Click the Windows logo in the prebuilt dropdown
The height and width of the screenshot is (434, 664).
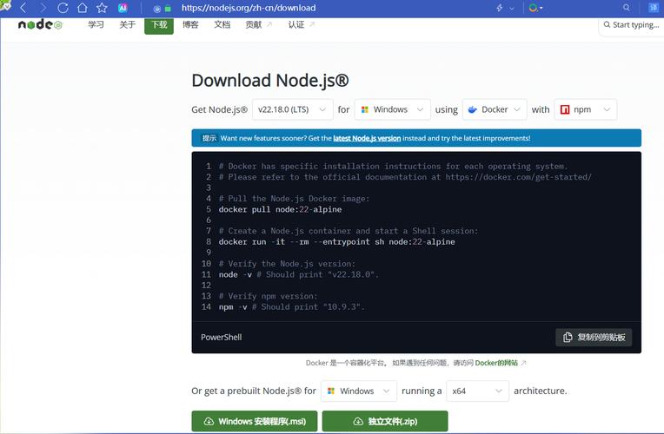pos(331,391)
